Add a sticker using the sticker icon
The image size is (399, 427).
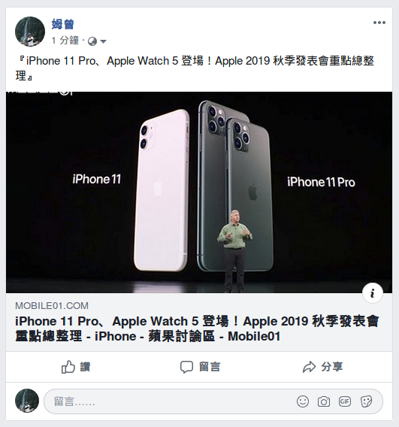(366, 401)
